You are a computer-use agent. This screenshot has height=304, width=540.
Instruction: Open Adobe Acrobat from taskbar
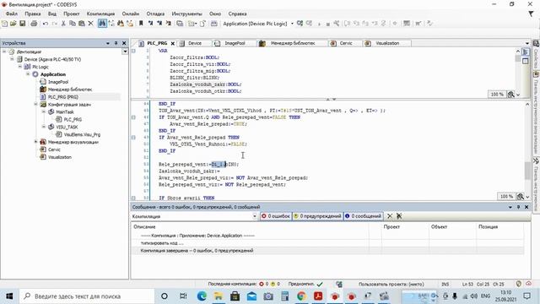coord(318,296)
